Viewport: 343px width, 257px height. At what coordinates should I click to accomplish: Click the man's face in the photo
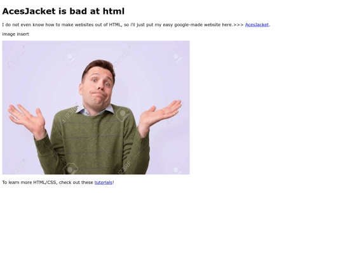pos(98,88)
